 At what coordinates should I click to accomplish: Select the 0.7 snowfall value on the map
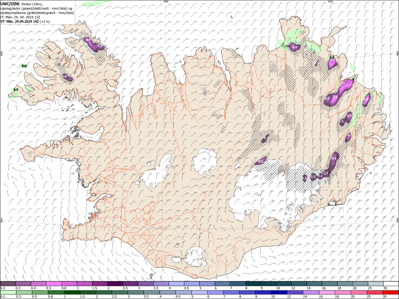click(88, 40)
